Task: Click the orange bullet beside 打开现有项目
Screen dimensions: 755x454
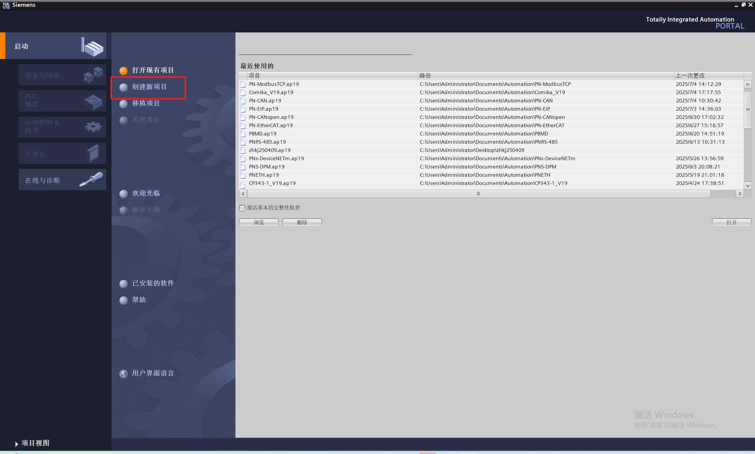Action: [x=124, y=71]
